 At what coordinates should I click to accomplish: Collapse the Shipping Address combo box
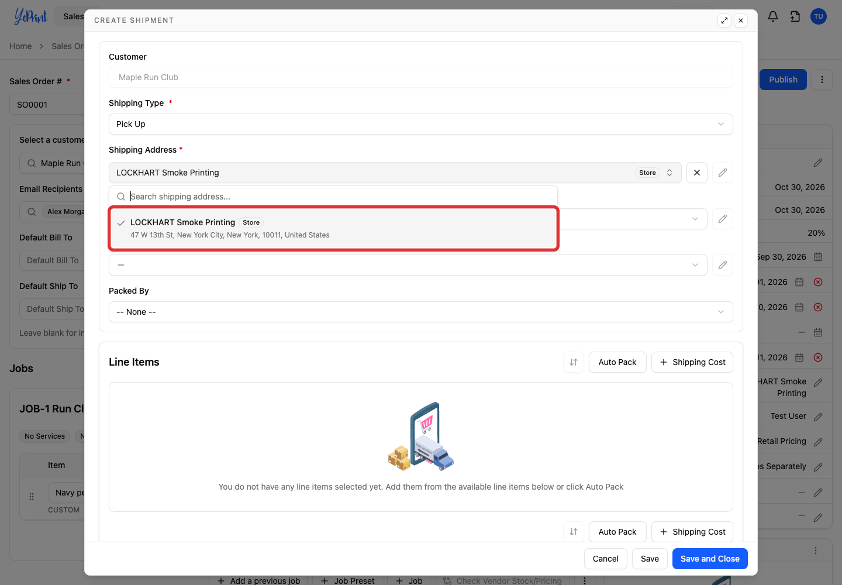(395, 173)
